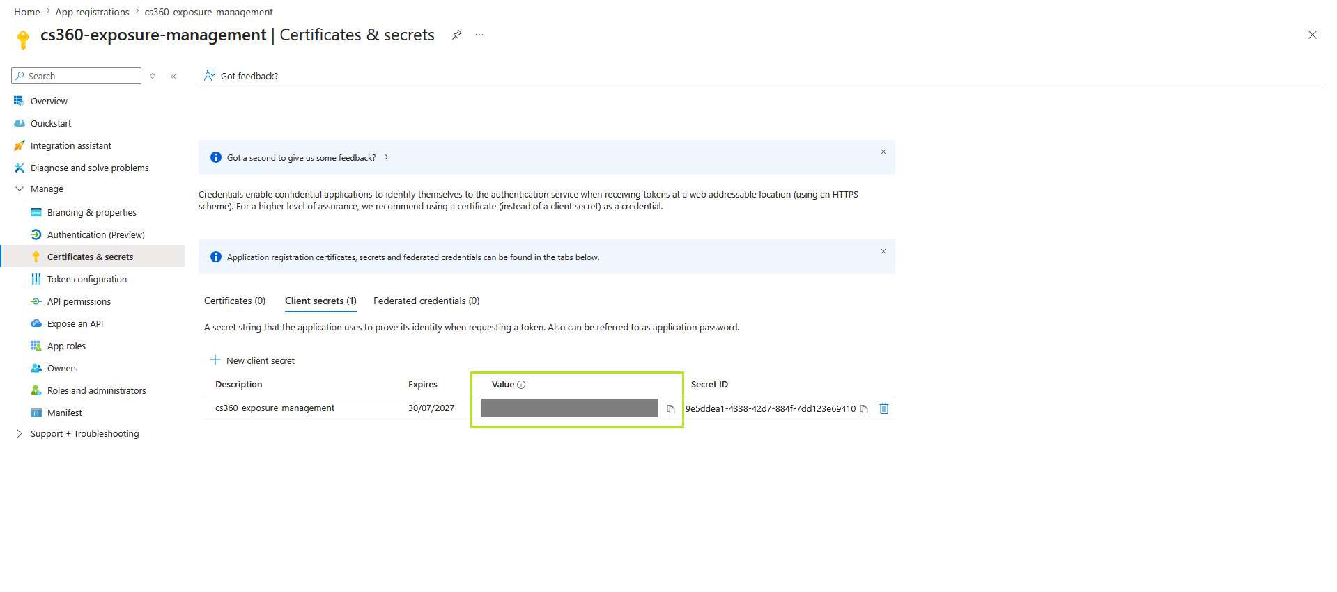Click the masked secret value field
Viewport: 1337px width, 592px height.
click(569, 408)
